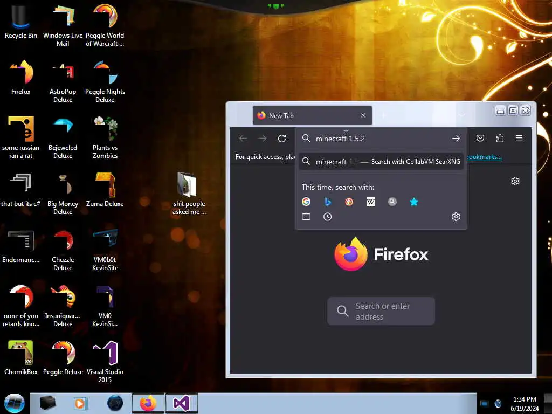The width and height of the screenshot is (552, 414).
Task: Open the Windows Start orb
Action: point(14,403)
